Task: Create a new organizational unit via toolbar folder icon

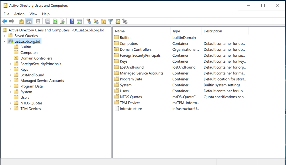Action: (x=103, y=21)
